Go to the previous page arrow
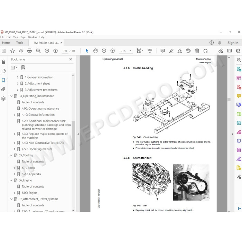The height and width of the screenshot is (242, 242). tap(47, 50)
